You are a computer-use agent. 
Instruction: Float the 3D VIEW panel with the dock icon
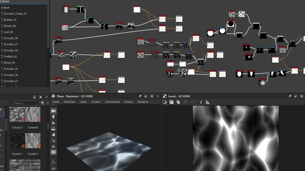click(x=146, y=96)
